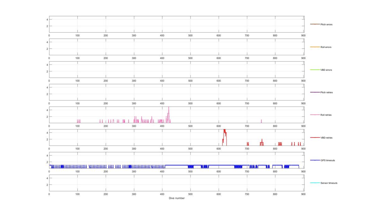Click the Dive number x-axis label
Screen dimensions: 378x215
coord(177,198)
